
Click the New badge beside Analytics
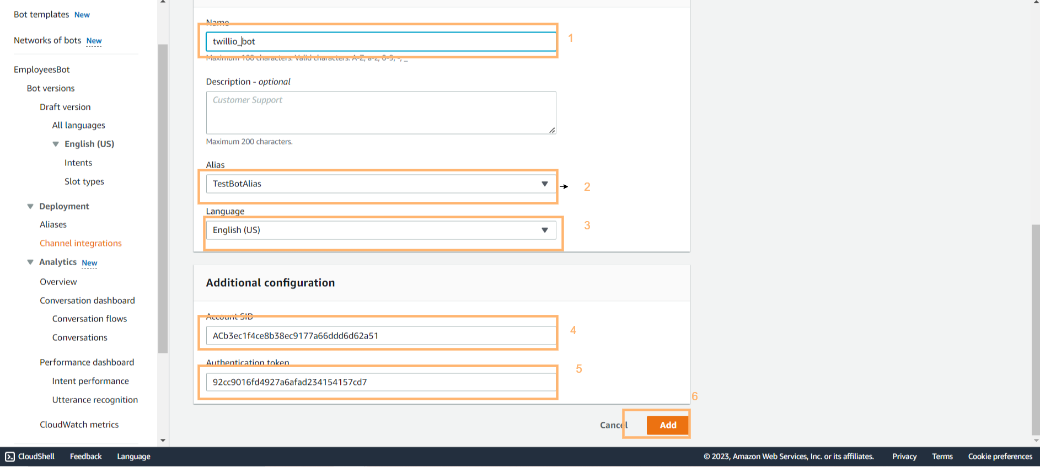point(89,263)
